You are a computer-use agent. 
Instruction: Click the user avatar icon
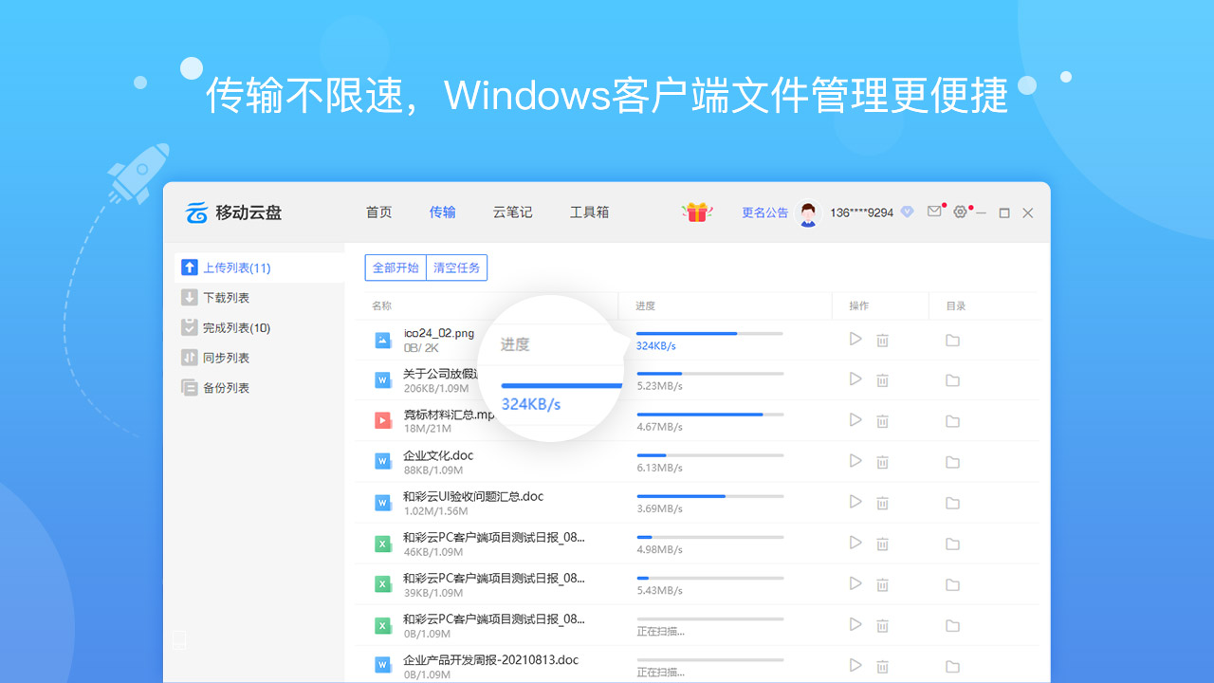click(x=808, y=212)
